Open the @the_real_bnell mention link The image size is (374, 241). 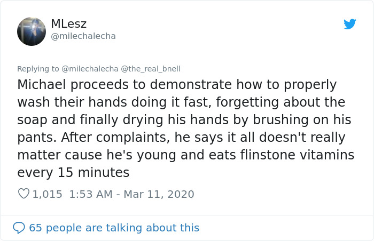pyautogui.click(x=151, y=69)
